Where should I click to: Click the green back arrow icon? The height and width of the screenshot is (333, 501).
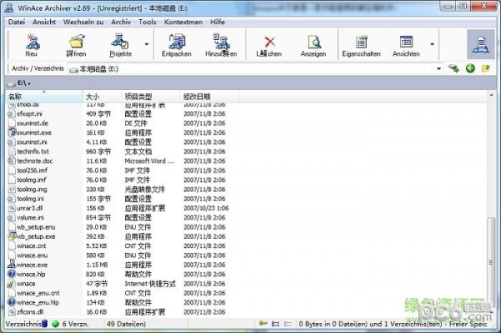pyautogui.click(x=470, y=68)
